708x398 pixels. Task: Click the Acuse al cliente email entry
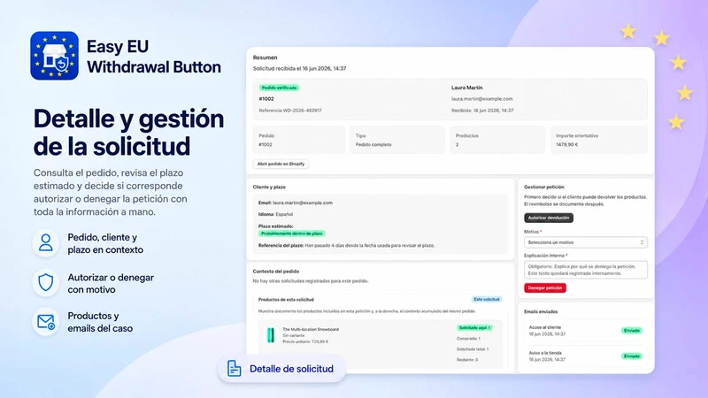(x=586, y=331)
